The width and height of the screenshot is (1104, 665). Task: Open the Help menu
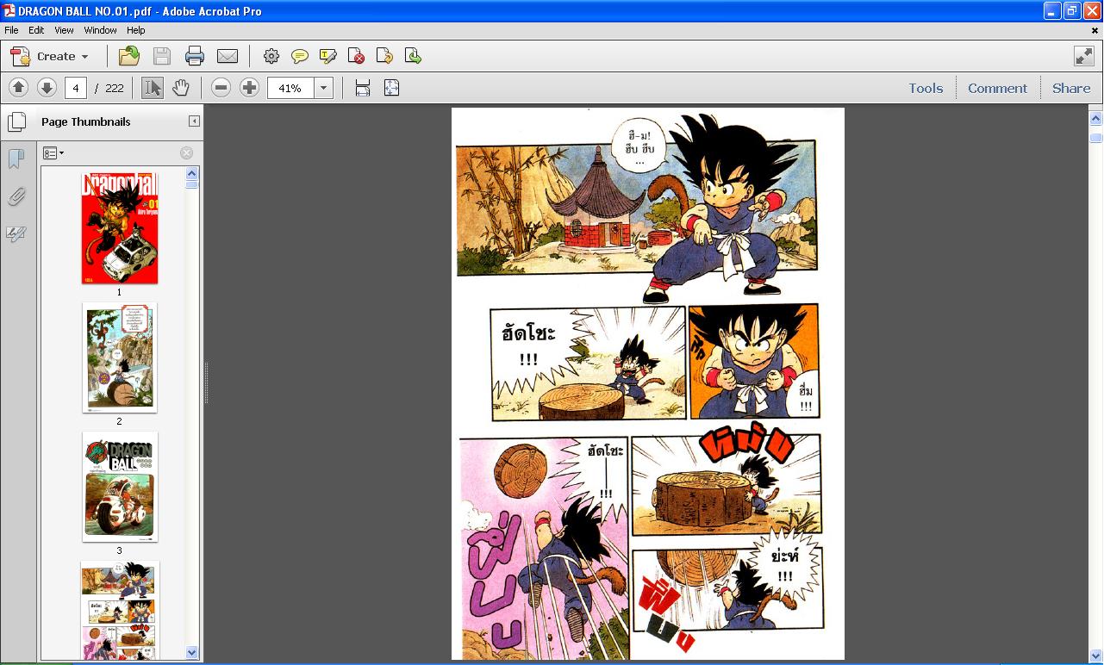[136, 30]
